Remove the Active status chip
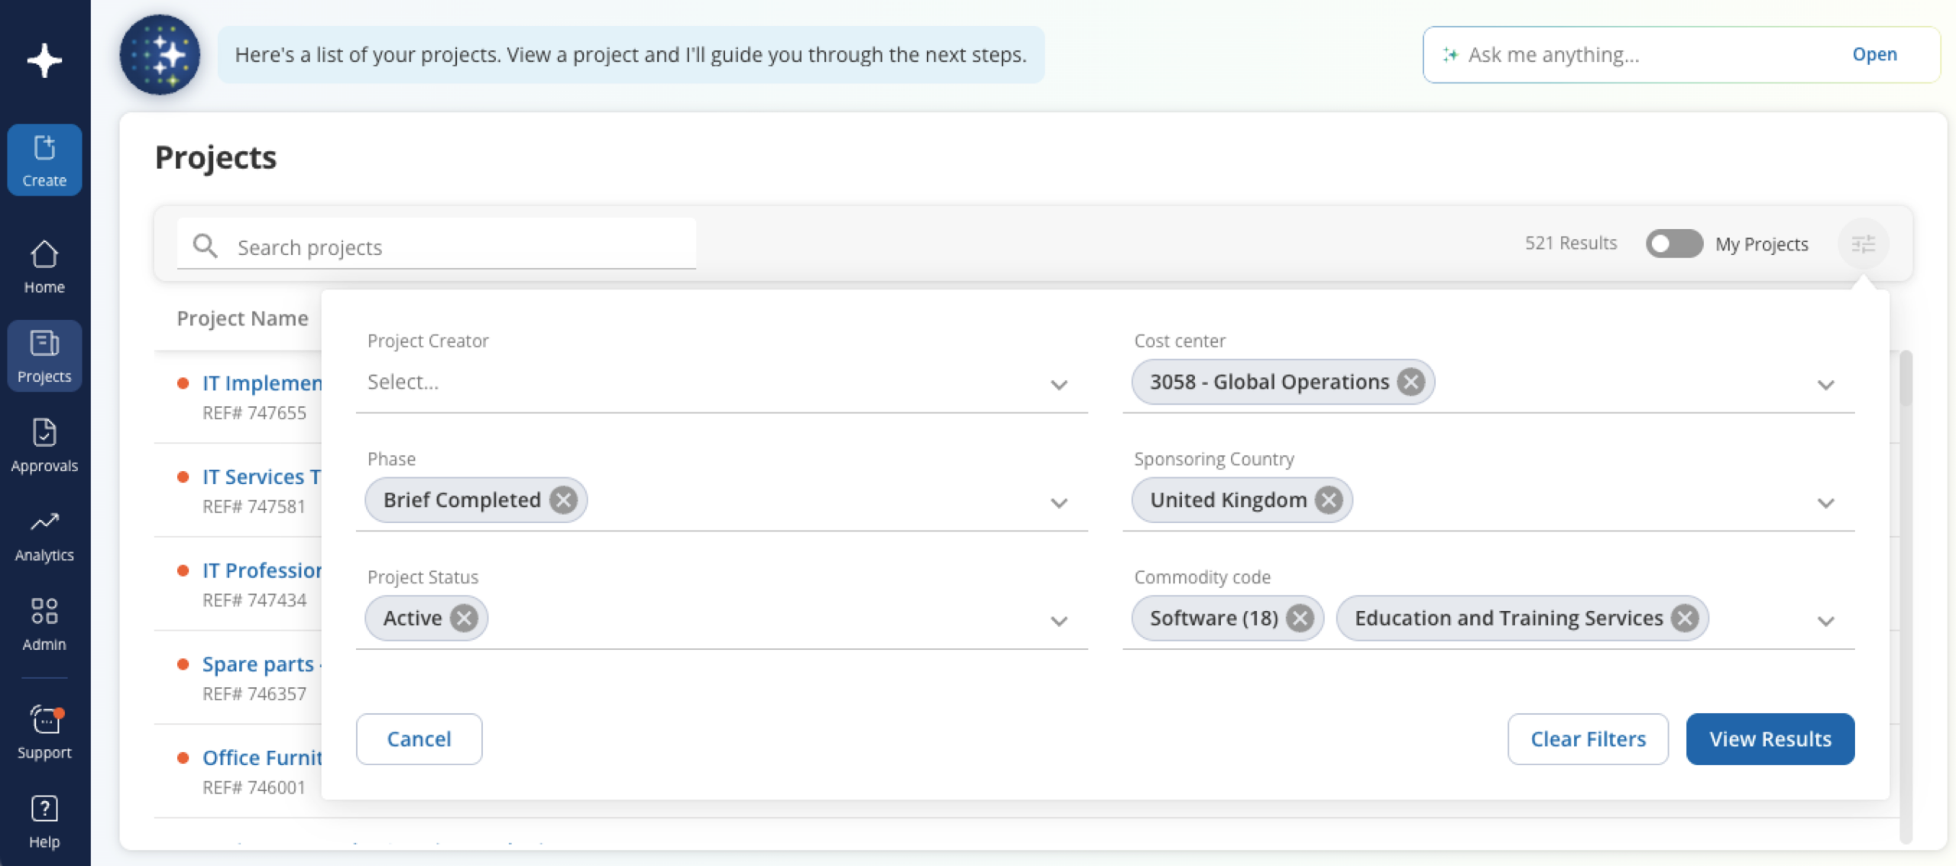1956x866 pixels. point(464,618)
